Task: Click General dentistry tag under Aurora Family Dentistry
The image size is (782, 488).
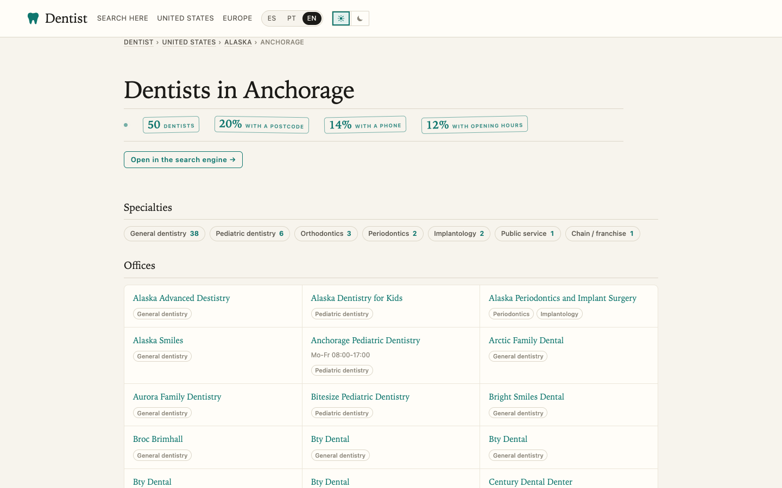Action: coord(162,413)
